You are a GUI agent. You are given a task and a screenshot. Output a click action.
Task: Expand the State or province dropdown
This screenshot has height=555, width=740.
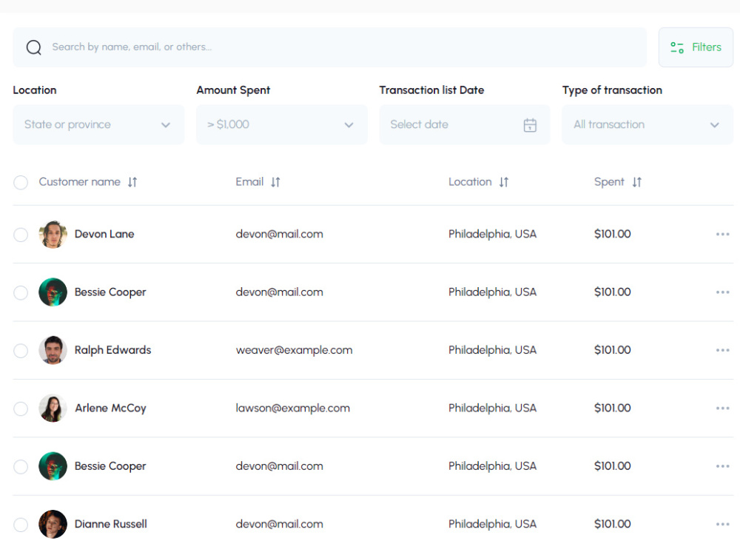(x=98, y=124)
